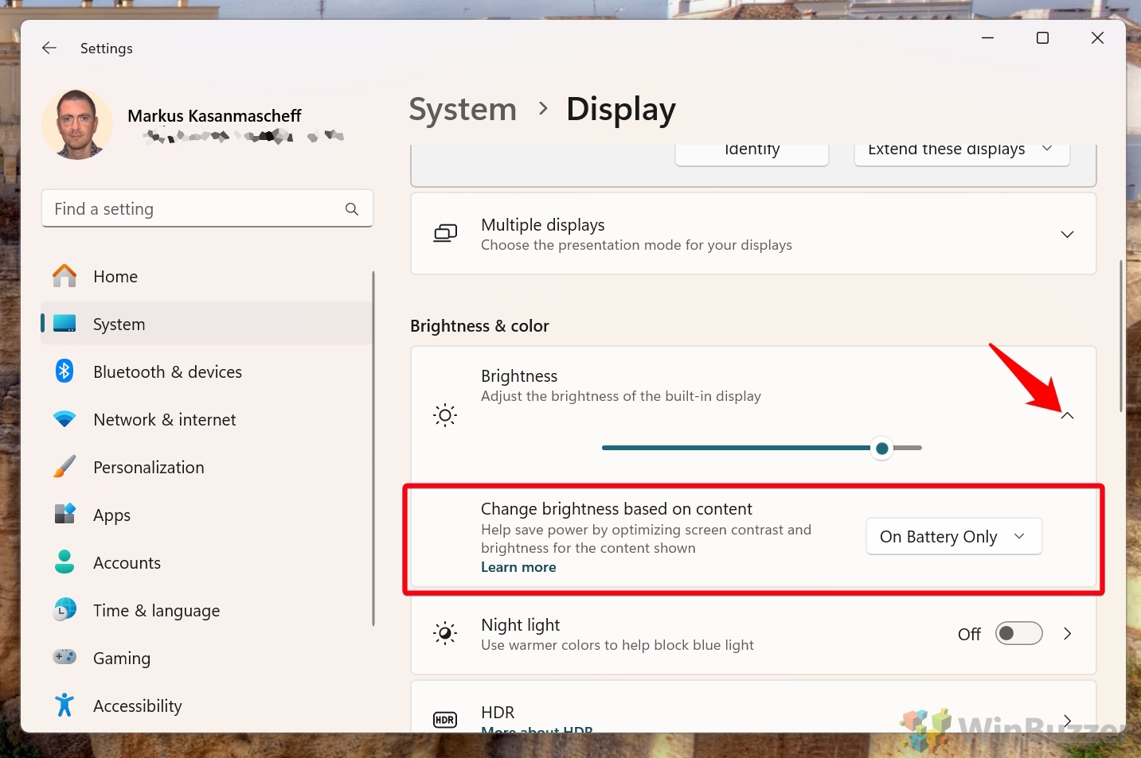
Task: Open Time & language settings
Action: coord(207,610)
